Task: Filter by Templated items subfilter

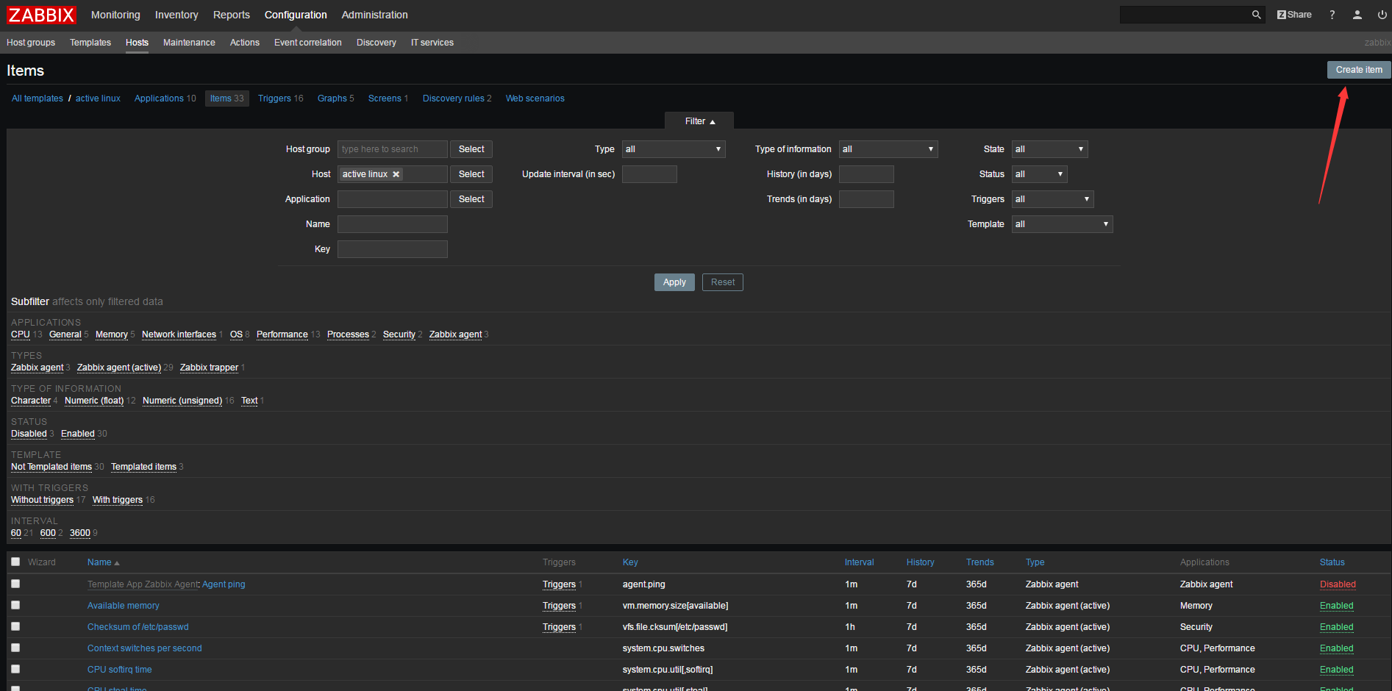Action: click(143, 467)
